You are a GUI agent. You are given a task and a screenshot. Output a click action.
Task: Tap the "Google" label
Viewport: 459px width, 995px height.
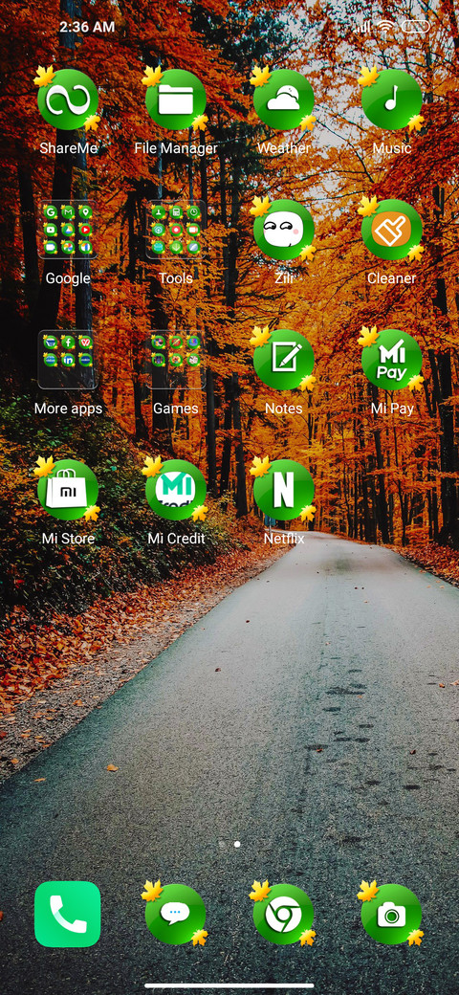(x=68, y=278)
